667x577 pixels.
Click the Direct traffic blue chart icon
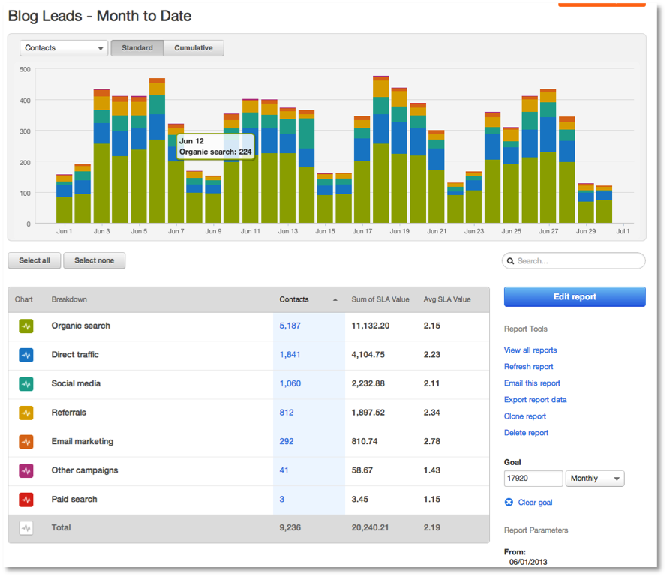(25, 355)
